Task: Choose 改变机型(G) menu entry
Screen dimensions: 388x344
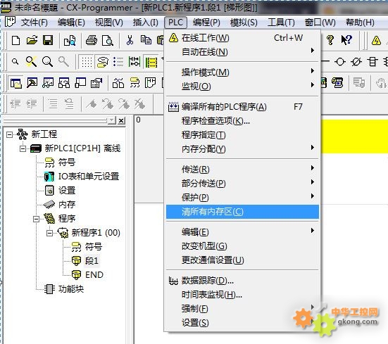Action: 242,246
